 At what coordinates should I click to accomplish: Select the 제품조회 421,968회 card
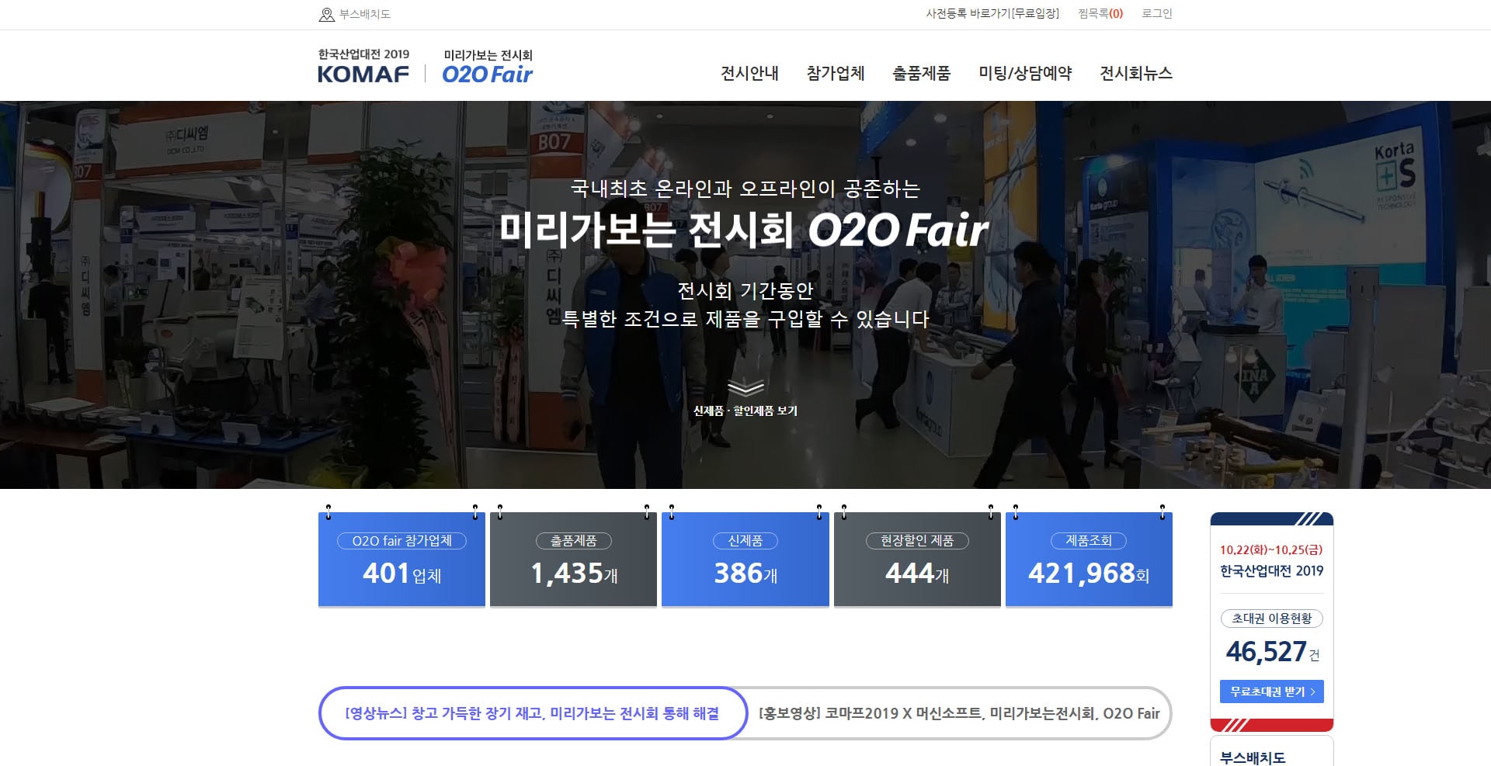(x=1089, y=559)
